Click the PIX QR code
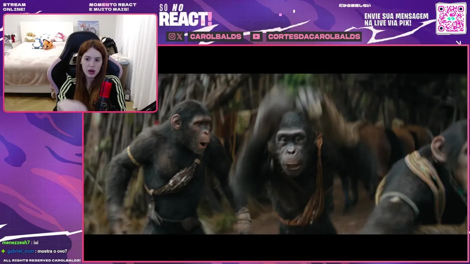The image size is (470, 264). coord(451,18)
